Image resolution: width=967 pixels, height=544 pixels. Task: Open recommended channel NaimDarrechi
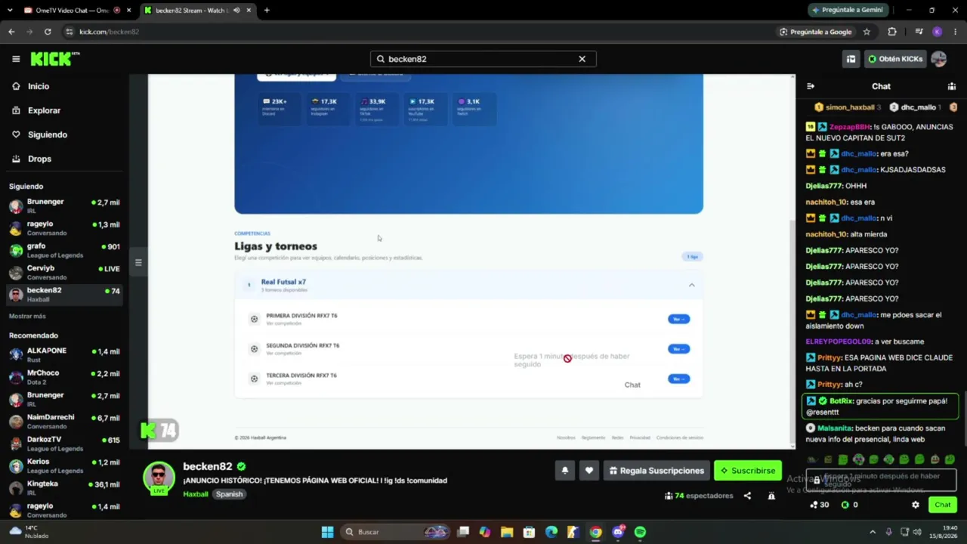[x=64, y=421]
